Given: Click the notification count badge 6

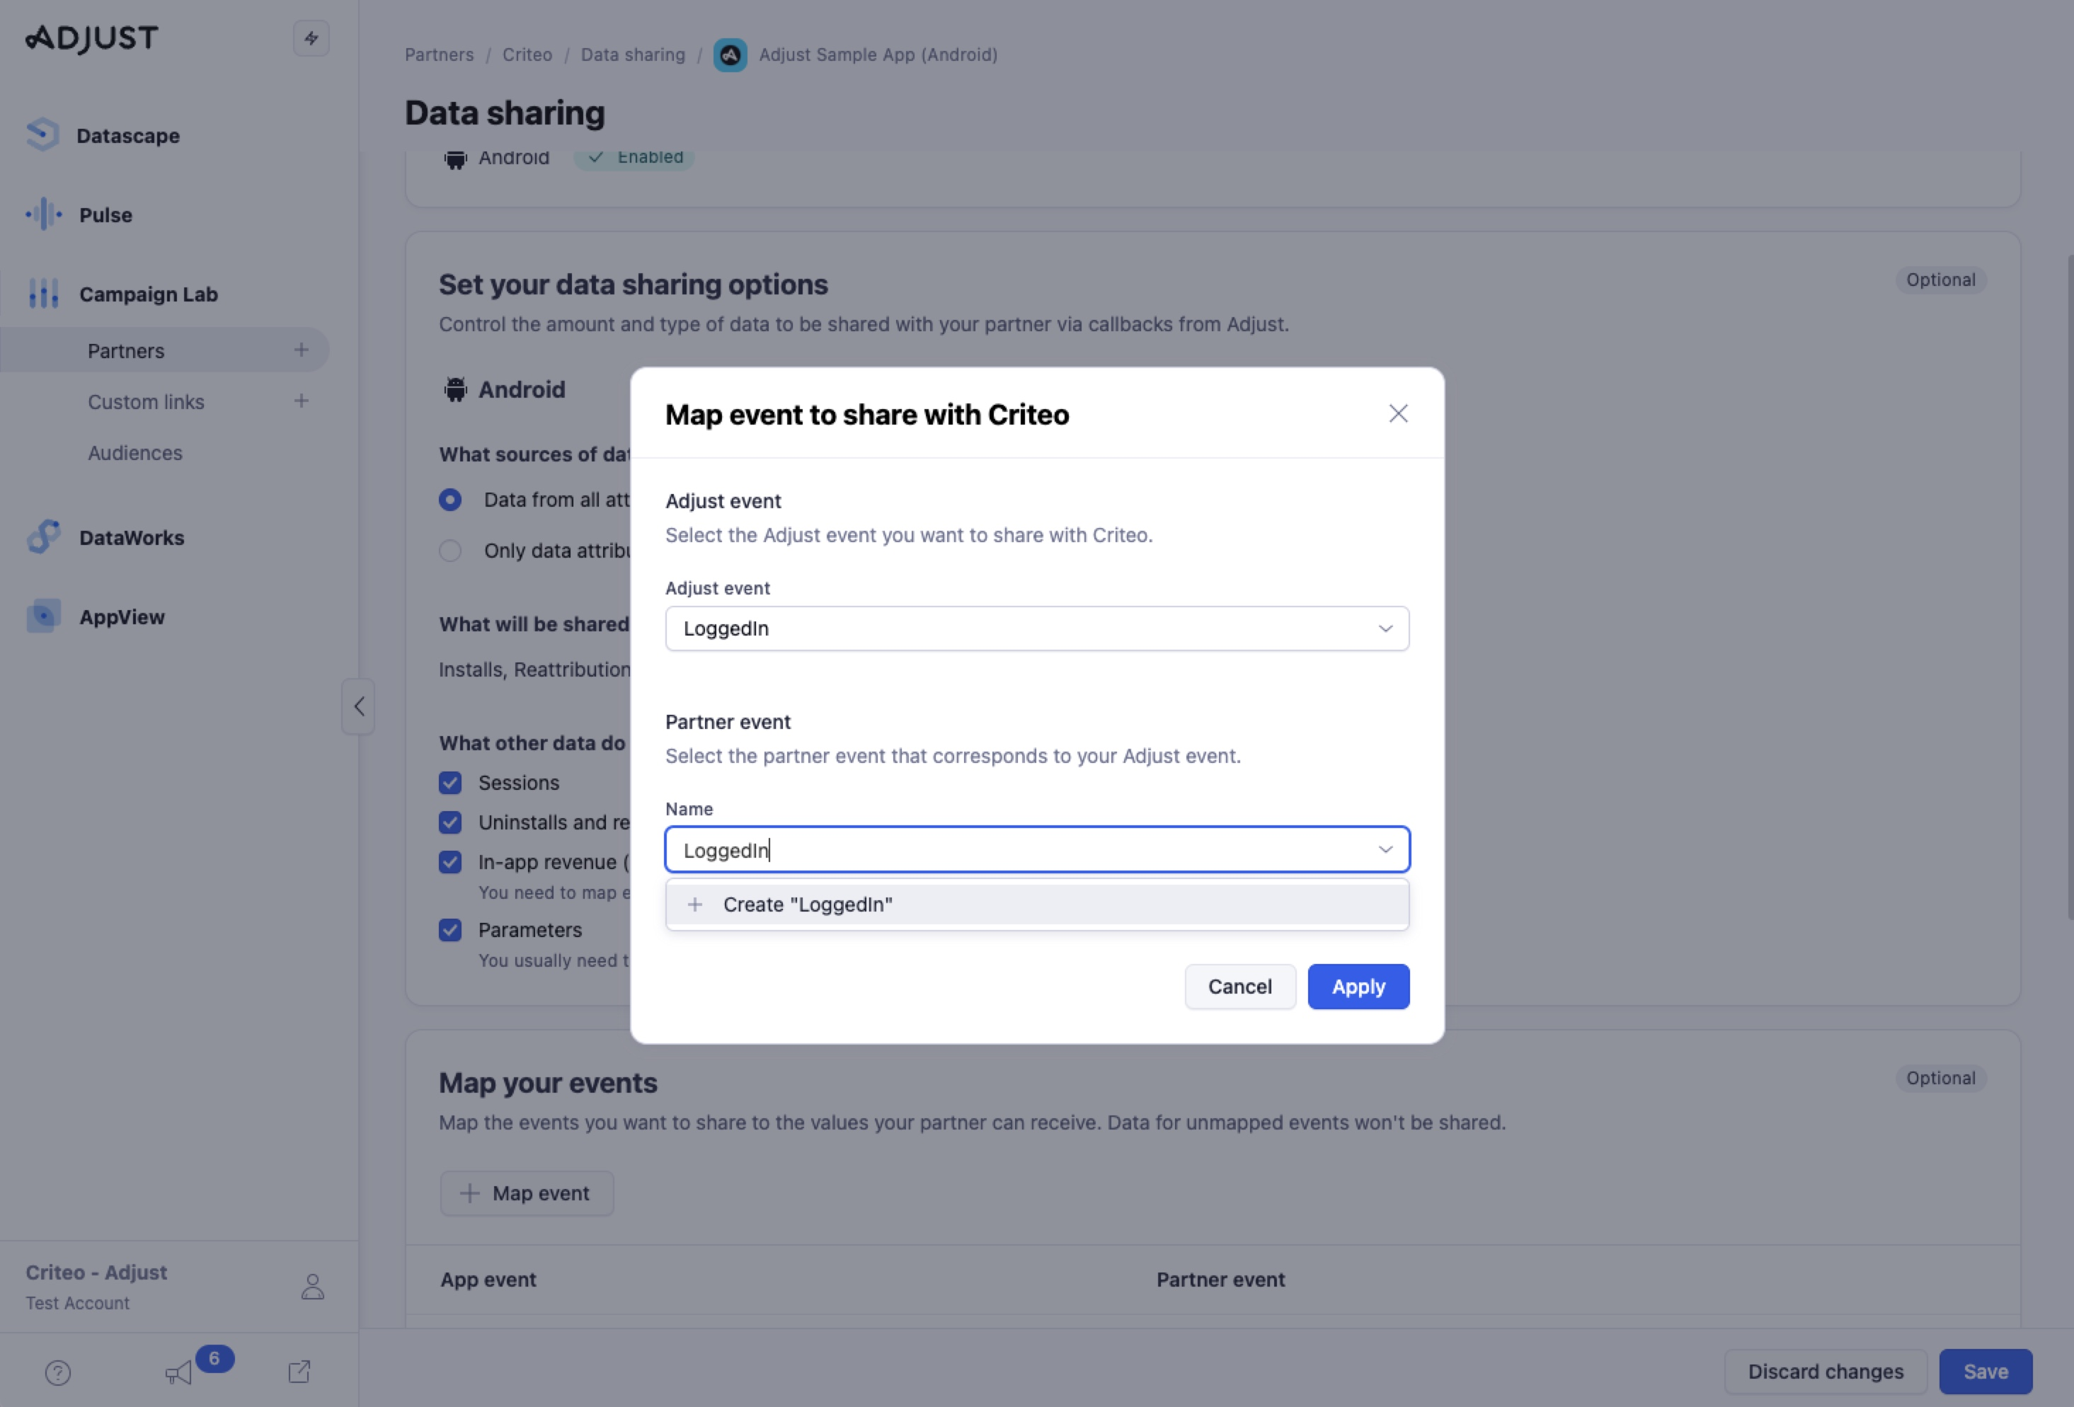Looking at the screenshot, I should click(x=214, y=1358).
